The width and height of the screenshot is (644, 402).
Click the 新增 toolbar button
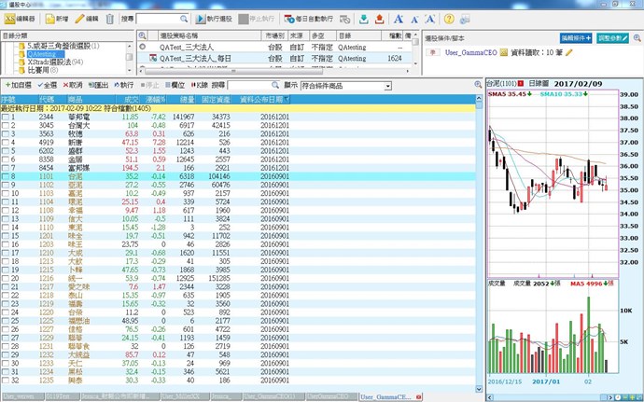click(x=58, y=19)
